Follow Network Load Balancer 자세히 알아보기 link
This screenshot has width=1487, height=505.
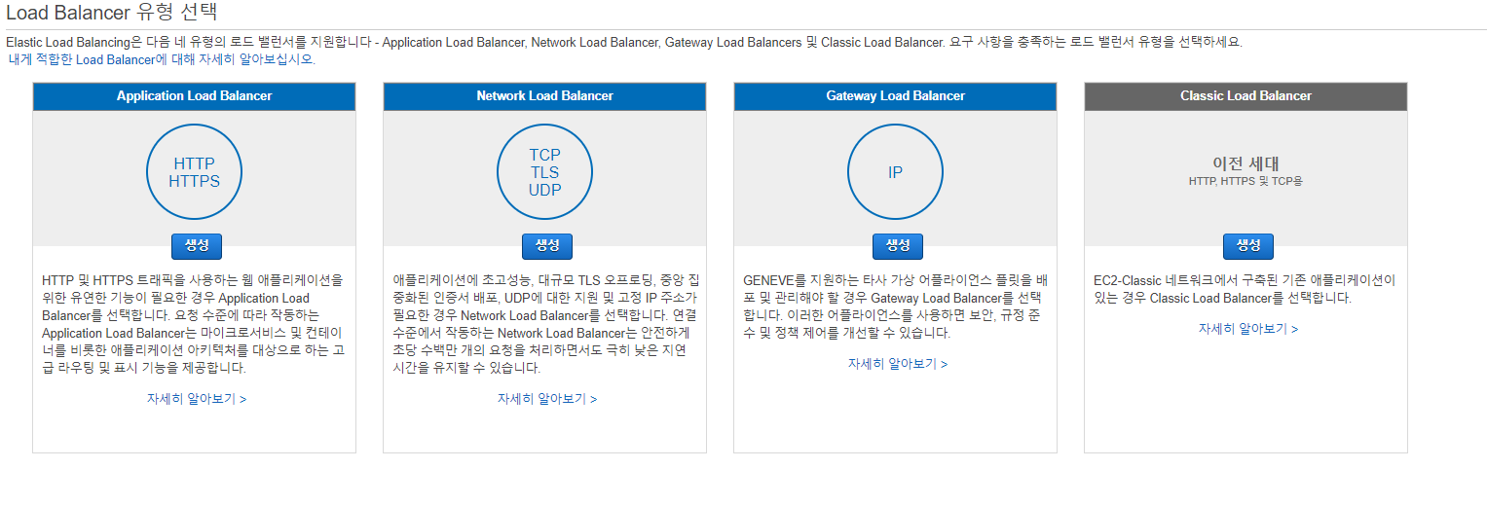[547, 399]
